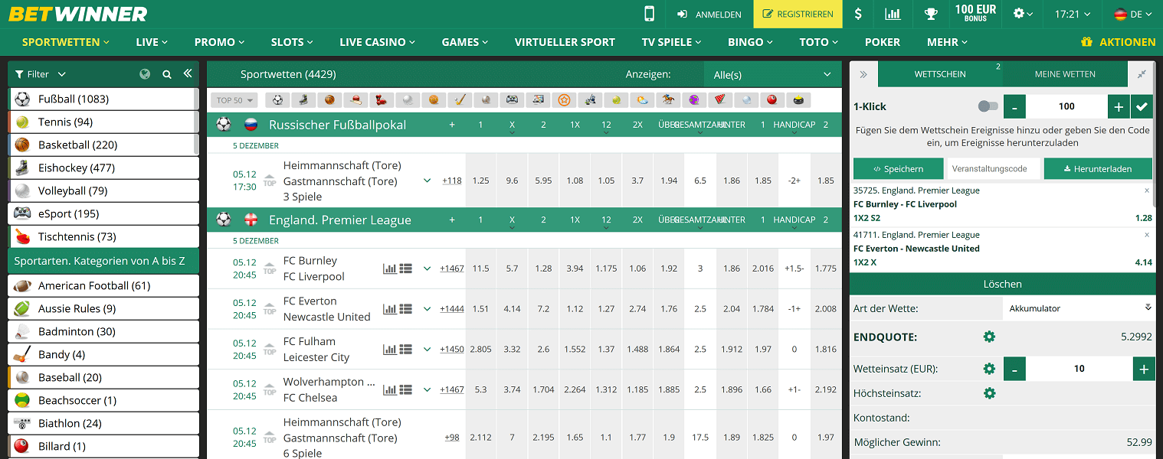This screenshot has height=459, width=1163.
Task: Open the TOP 50 dropdown
Action: (x=234, y=100)
